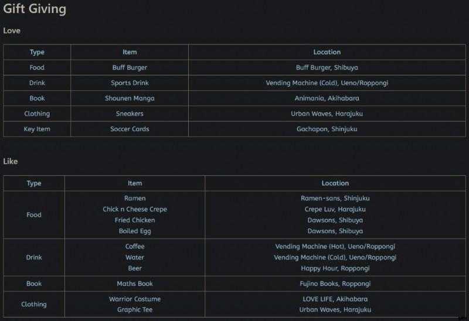Select the Boiled Egg entry

135,231
